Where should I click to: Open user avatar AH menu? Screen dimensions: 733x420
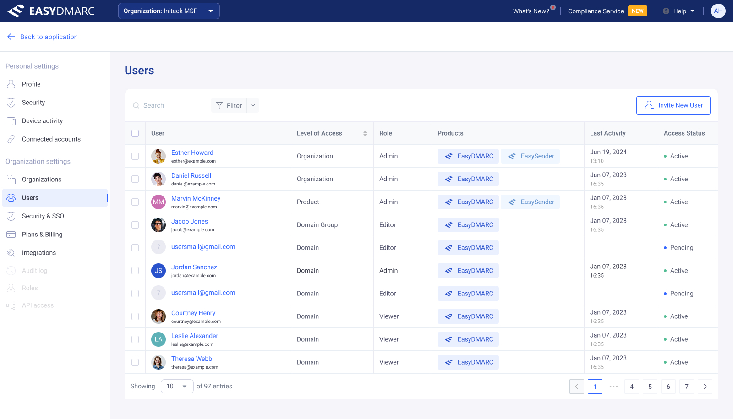pyautogui.click(x=718, y=11)
